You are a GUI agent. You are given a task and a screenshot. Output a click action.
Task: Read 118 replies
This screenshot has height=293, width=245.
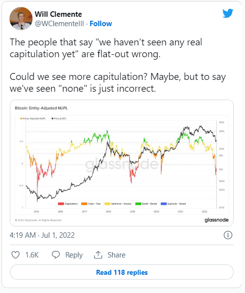(122, 272)
